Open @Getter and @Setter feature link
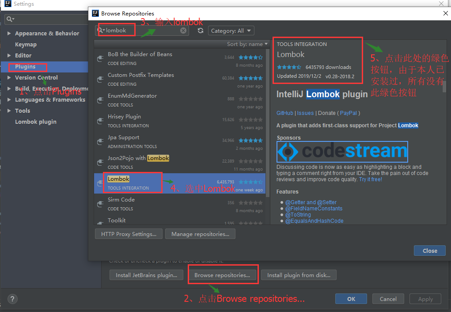This screenshot has width=451, height=312. point(311,202)
